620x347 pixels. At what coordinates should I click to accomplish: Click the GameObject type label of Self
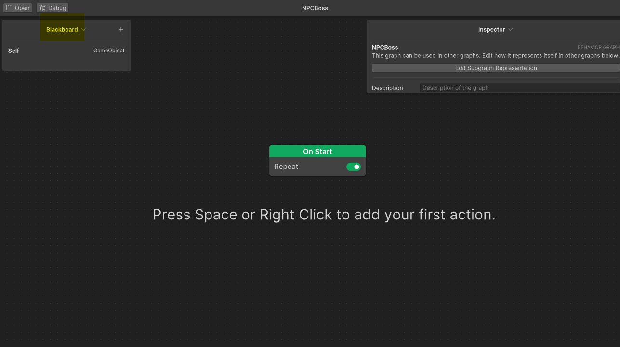(109, 51)
